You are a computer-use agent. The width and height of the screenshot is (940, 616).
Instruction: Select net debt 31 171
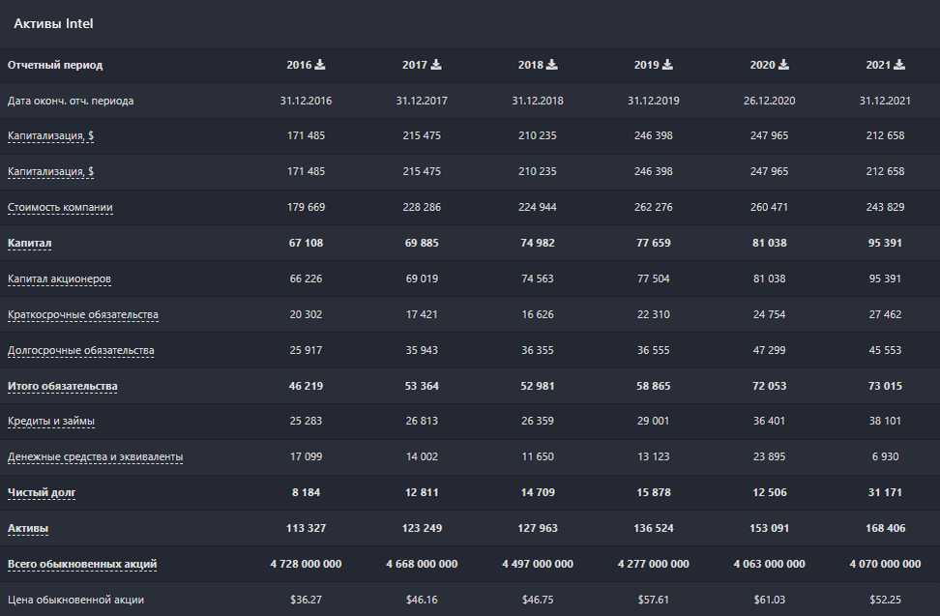(885, 492)
